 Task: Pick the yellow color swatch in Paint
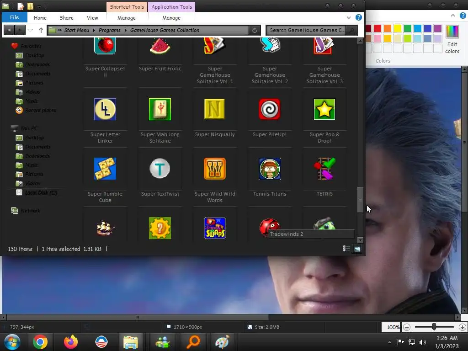[x=398, y=28]
